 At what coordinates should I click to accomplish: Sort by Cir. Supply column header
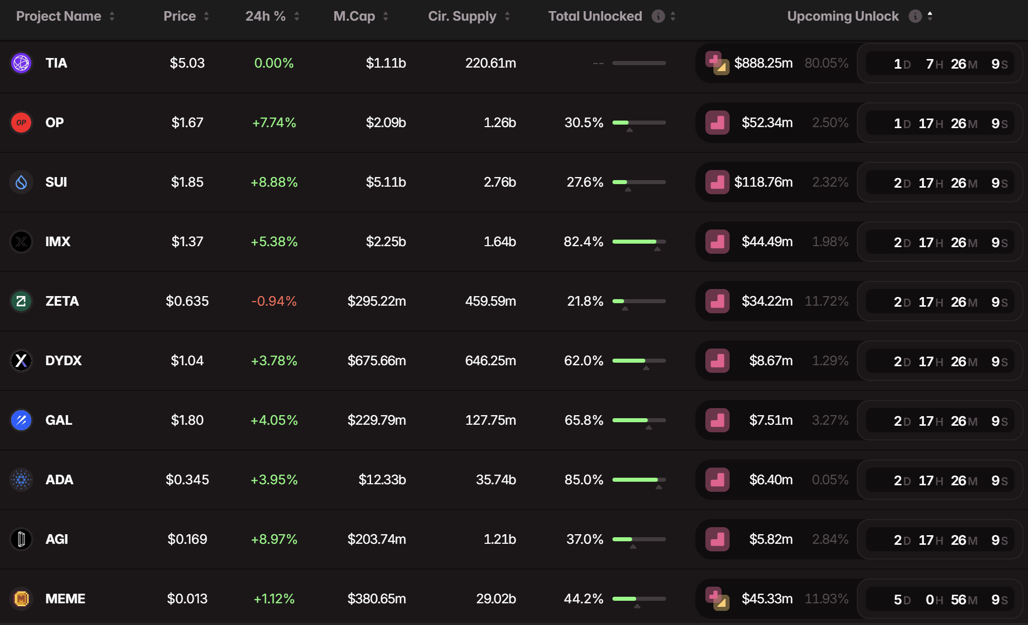point(462,16)
